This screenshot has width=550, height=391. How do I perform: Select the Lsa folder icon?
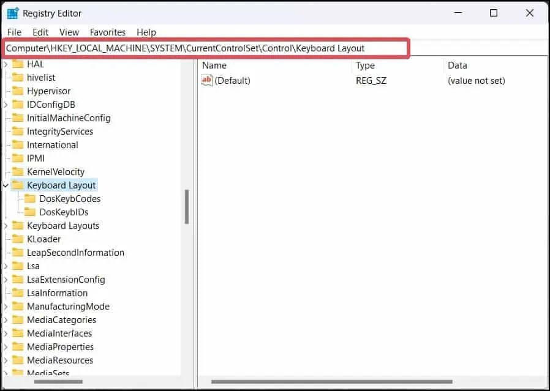tap(18, 266)
